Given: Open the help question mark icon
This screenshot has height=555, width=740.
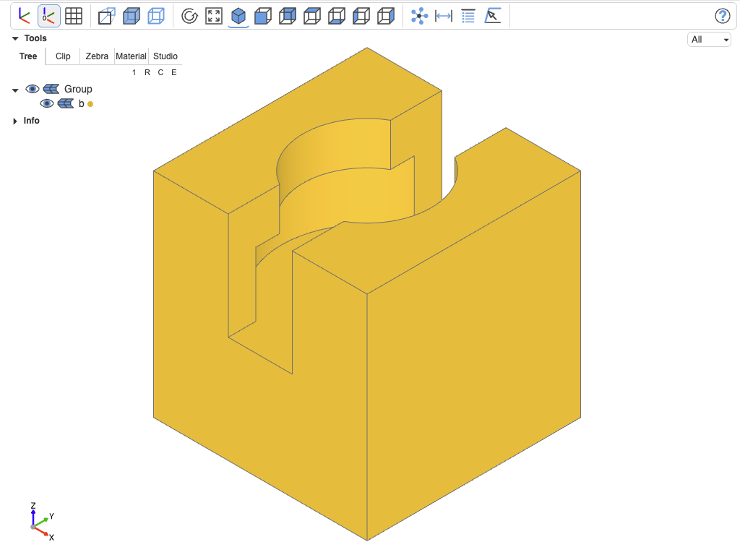Looking at the screenshot, I should (722, 16).
